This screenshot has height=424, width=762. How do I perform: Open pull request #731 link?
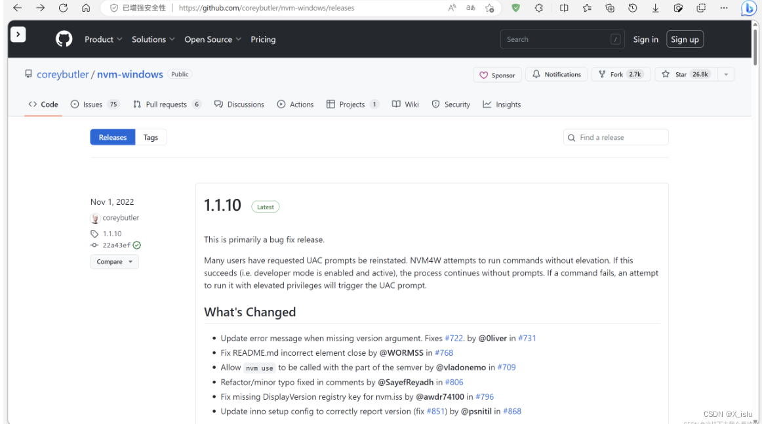(x=527, y=338)
